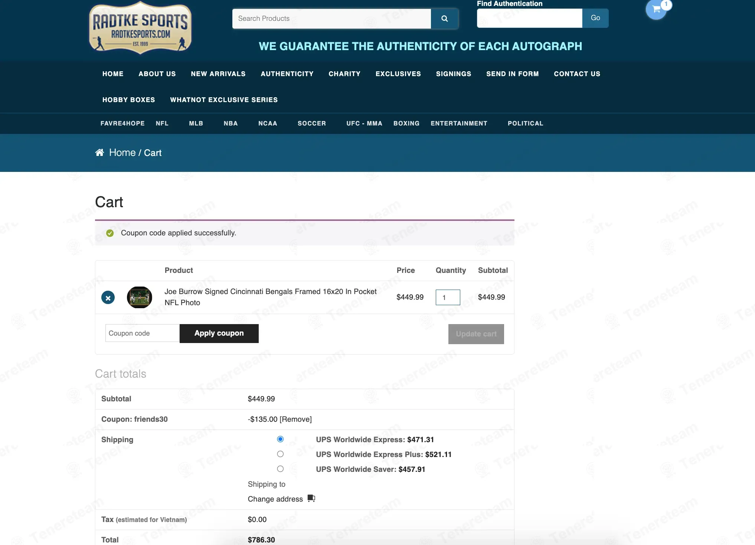
Task: Open the POLITICAL category
Action: coord(525,123)
